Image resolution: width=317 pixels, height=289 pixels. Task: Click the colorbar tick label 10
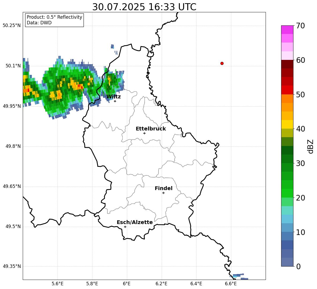[300, 232]
